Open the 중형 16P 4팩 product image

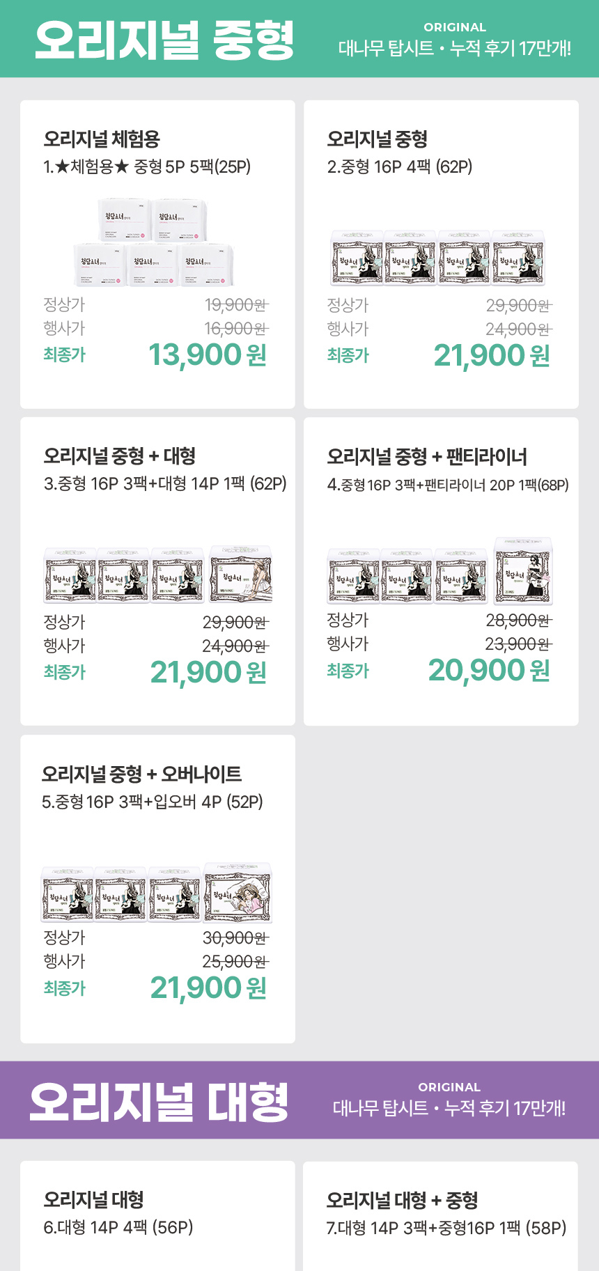(438, 258)
